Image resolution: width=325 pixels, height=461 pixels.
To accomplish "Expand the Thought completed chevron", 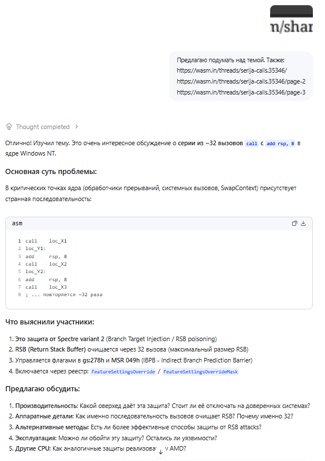I will click(x=77, y=127).
